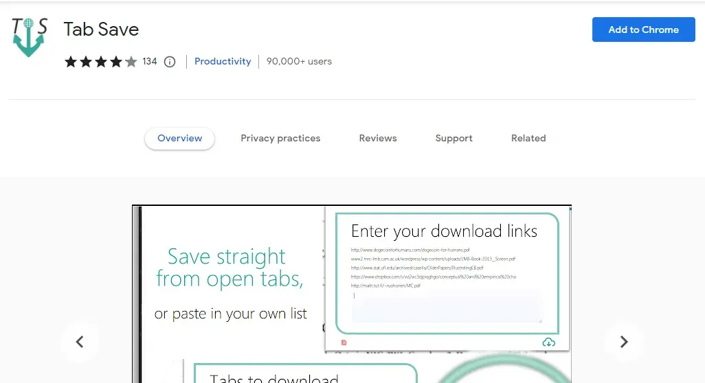Image resolution: width=705 pixels, height=383 pixels.
Task: Click the star rating icons
Action: pos(101,62)
